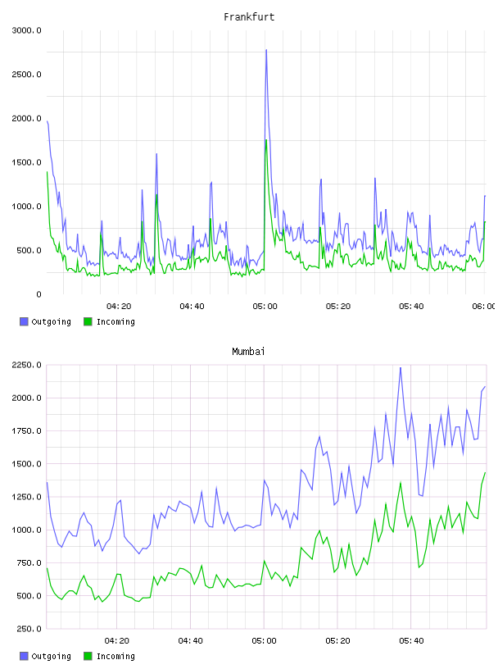Click the blue Outgoing swatch in Frankfurt legend

pos(24,321)
